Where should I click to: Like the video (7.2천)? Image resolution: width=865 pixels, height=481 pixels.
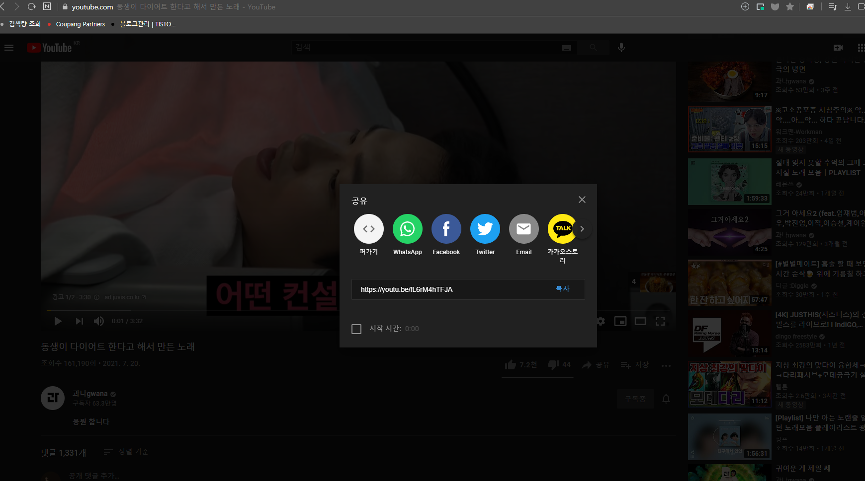[x=520, y=365]
